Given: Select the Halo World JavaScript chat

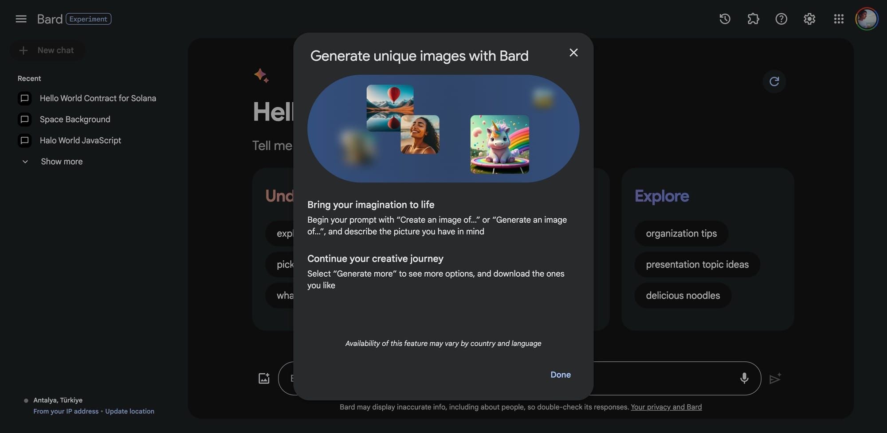Looking at the screenshot, I should click(80, 140).
